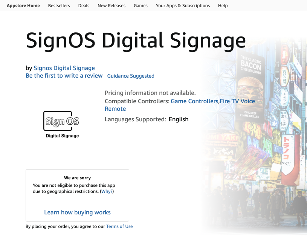Screen dimensions: 307x240
Task: Click Be the first to write a review
Action: point(64,76)
